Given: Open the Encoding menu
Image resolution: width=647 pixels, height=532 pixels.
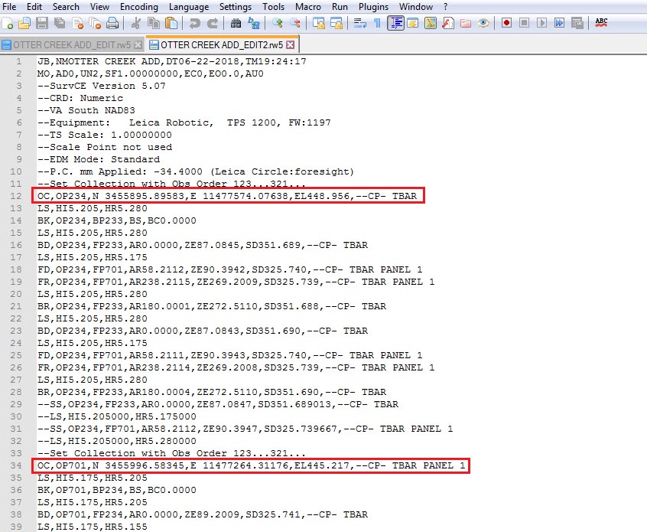Looking at the screenshot, I should [x=138, y=6].
